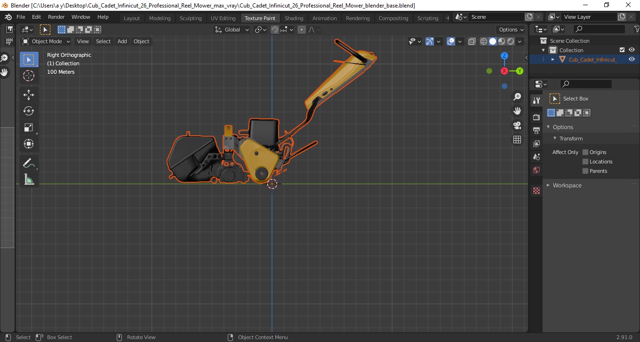Toggle snapping magnet in header
This screenshot has height=342, width=640.
[x=275, y=30]
